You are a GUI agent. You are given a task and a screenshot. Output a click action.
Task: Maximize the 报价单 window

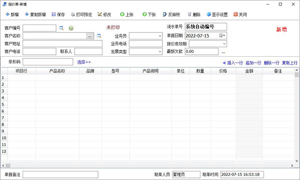(x=280, y=4)
